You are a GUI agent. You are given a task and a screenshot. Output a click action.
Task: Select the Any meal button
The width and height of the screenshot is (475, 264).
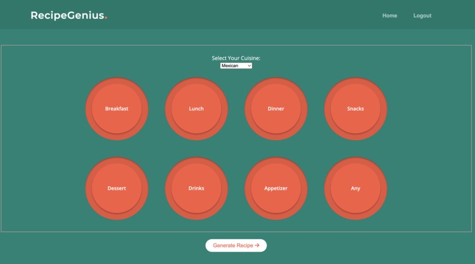coord(355,189)
